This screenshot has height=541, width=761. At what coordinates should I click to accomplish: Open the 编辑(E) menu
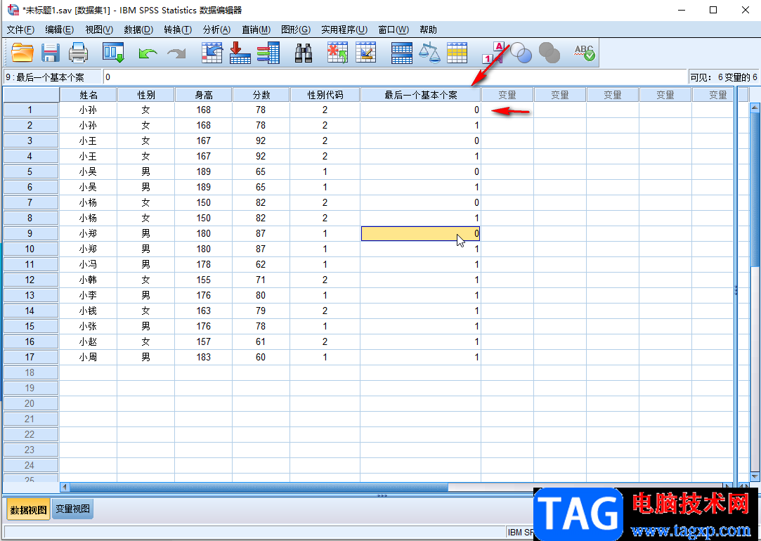pos(59,30)
